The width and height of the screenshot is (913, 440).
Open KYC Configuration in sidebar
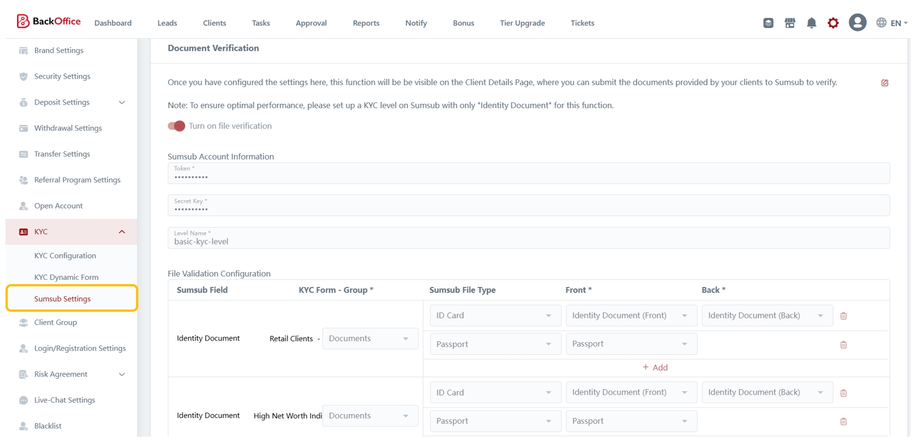pyautogui.click(x=65, y=256)
